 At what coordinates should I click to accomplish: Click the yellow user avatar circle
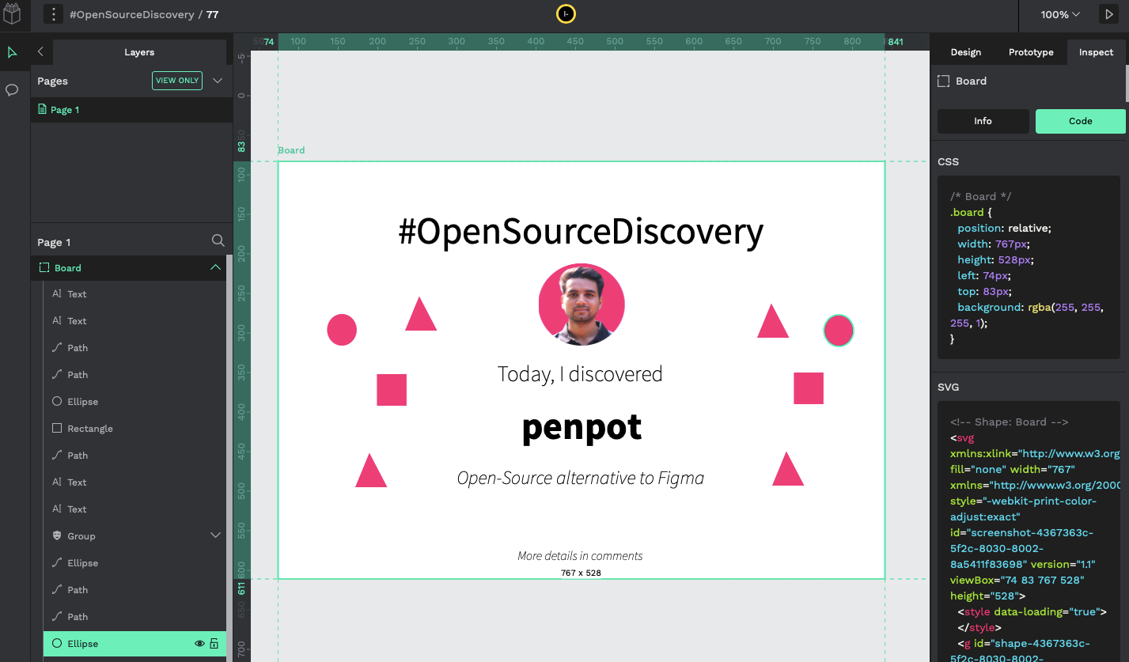[566, 13]
